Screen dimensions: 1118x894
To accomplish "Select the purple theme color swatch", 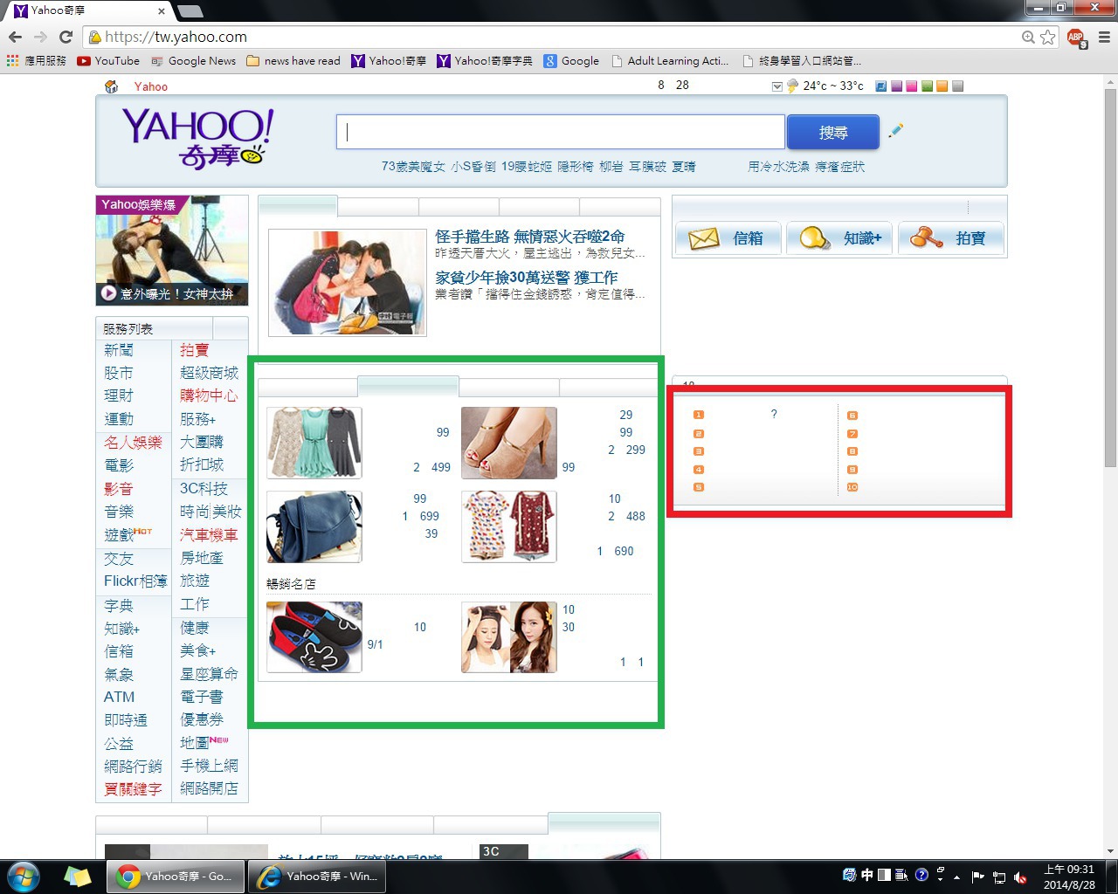I will pos(896,86).
